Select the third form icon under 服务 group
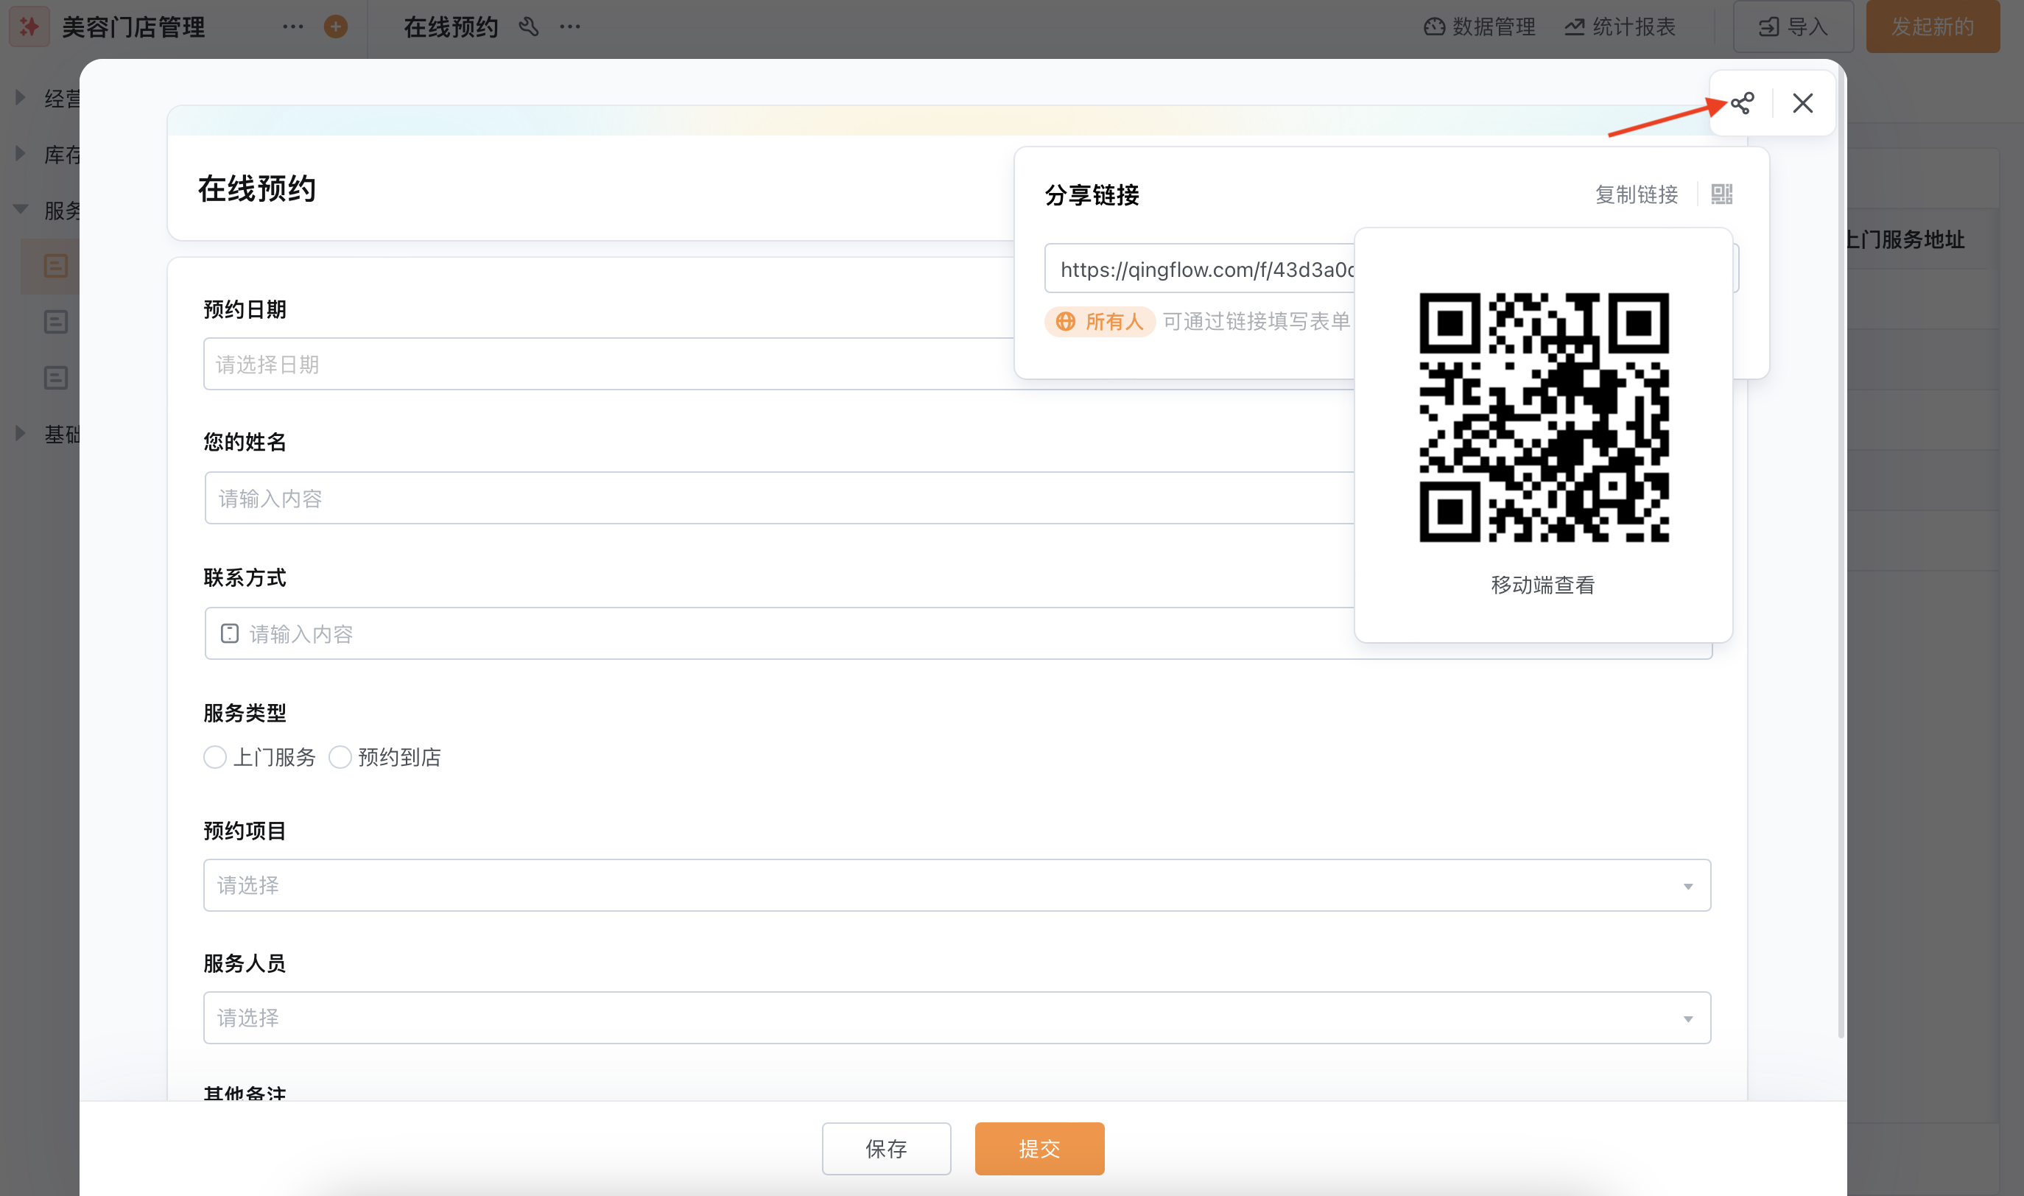The image size is (2024, 1196). pyautogui.click(x=56, y=377)
